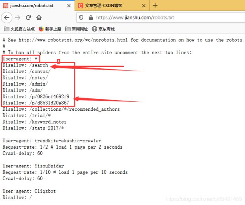245x205 pixels.
Task: Click the 'Disallow: /notes/' line
Action: click(25, 78)
